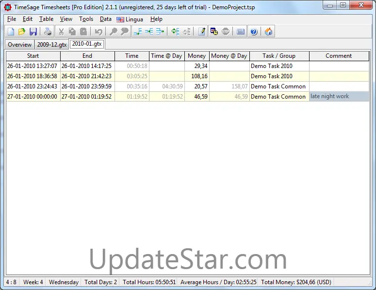Click Wednesday in the status bar
Image resolution: width=376 pixels, height=290 pixels.
coord(64,282)
